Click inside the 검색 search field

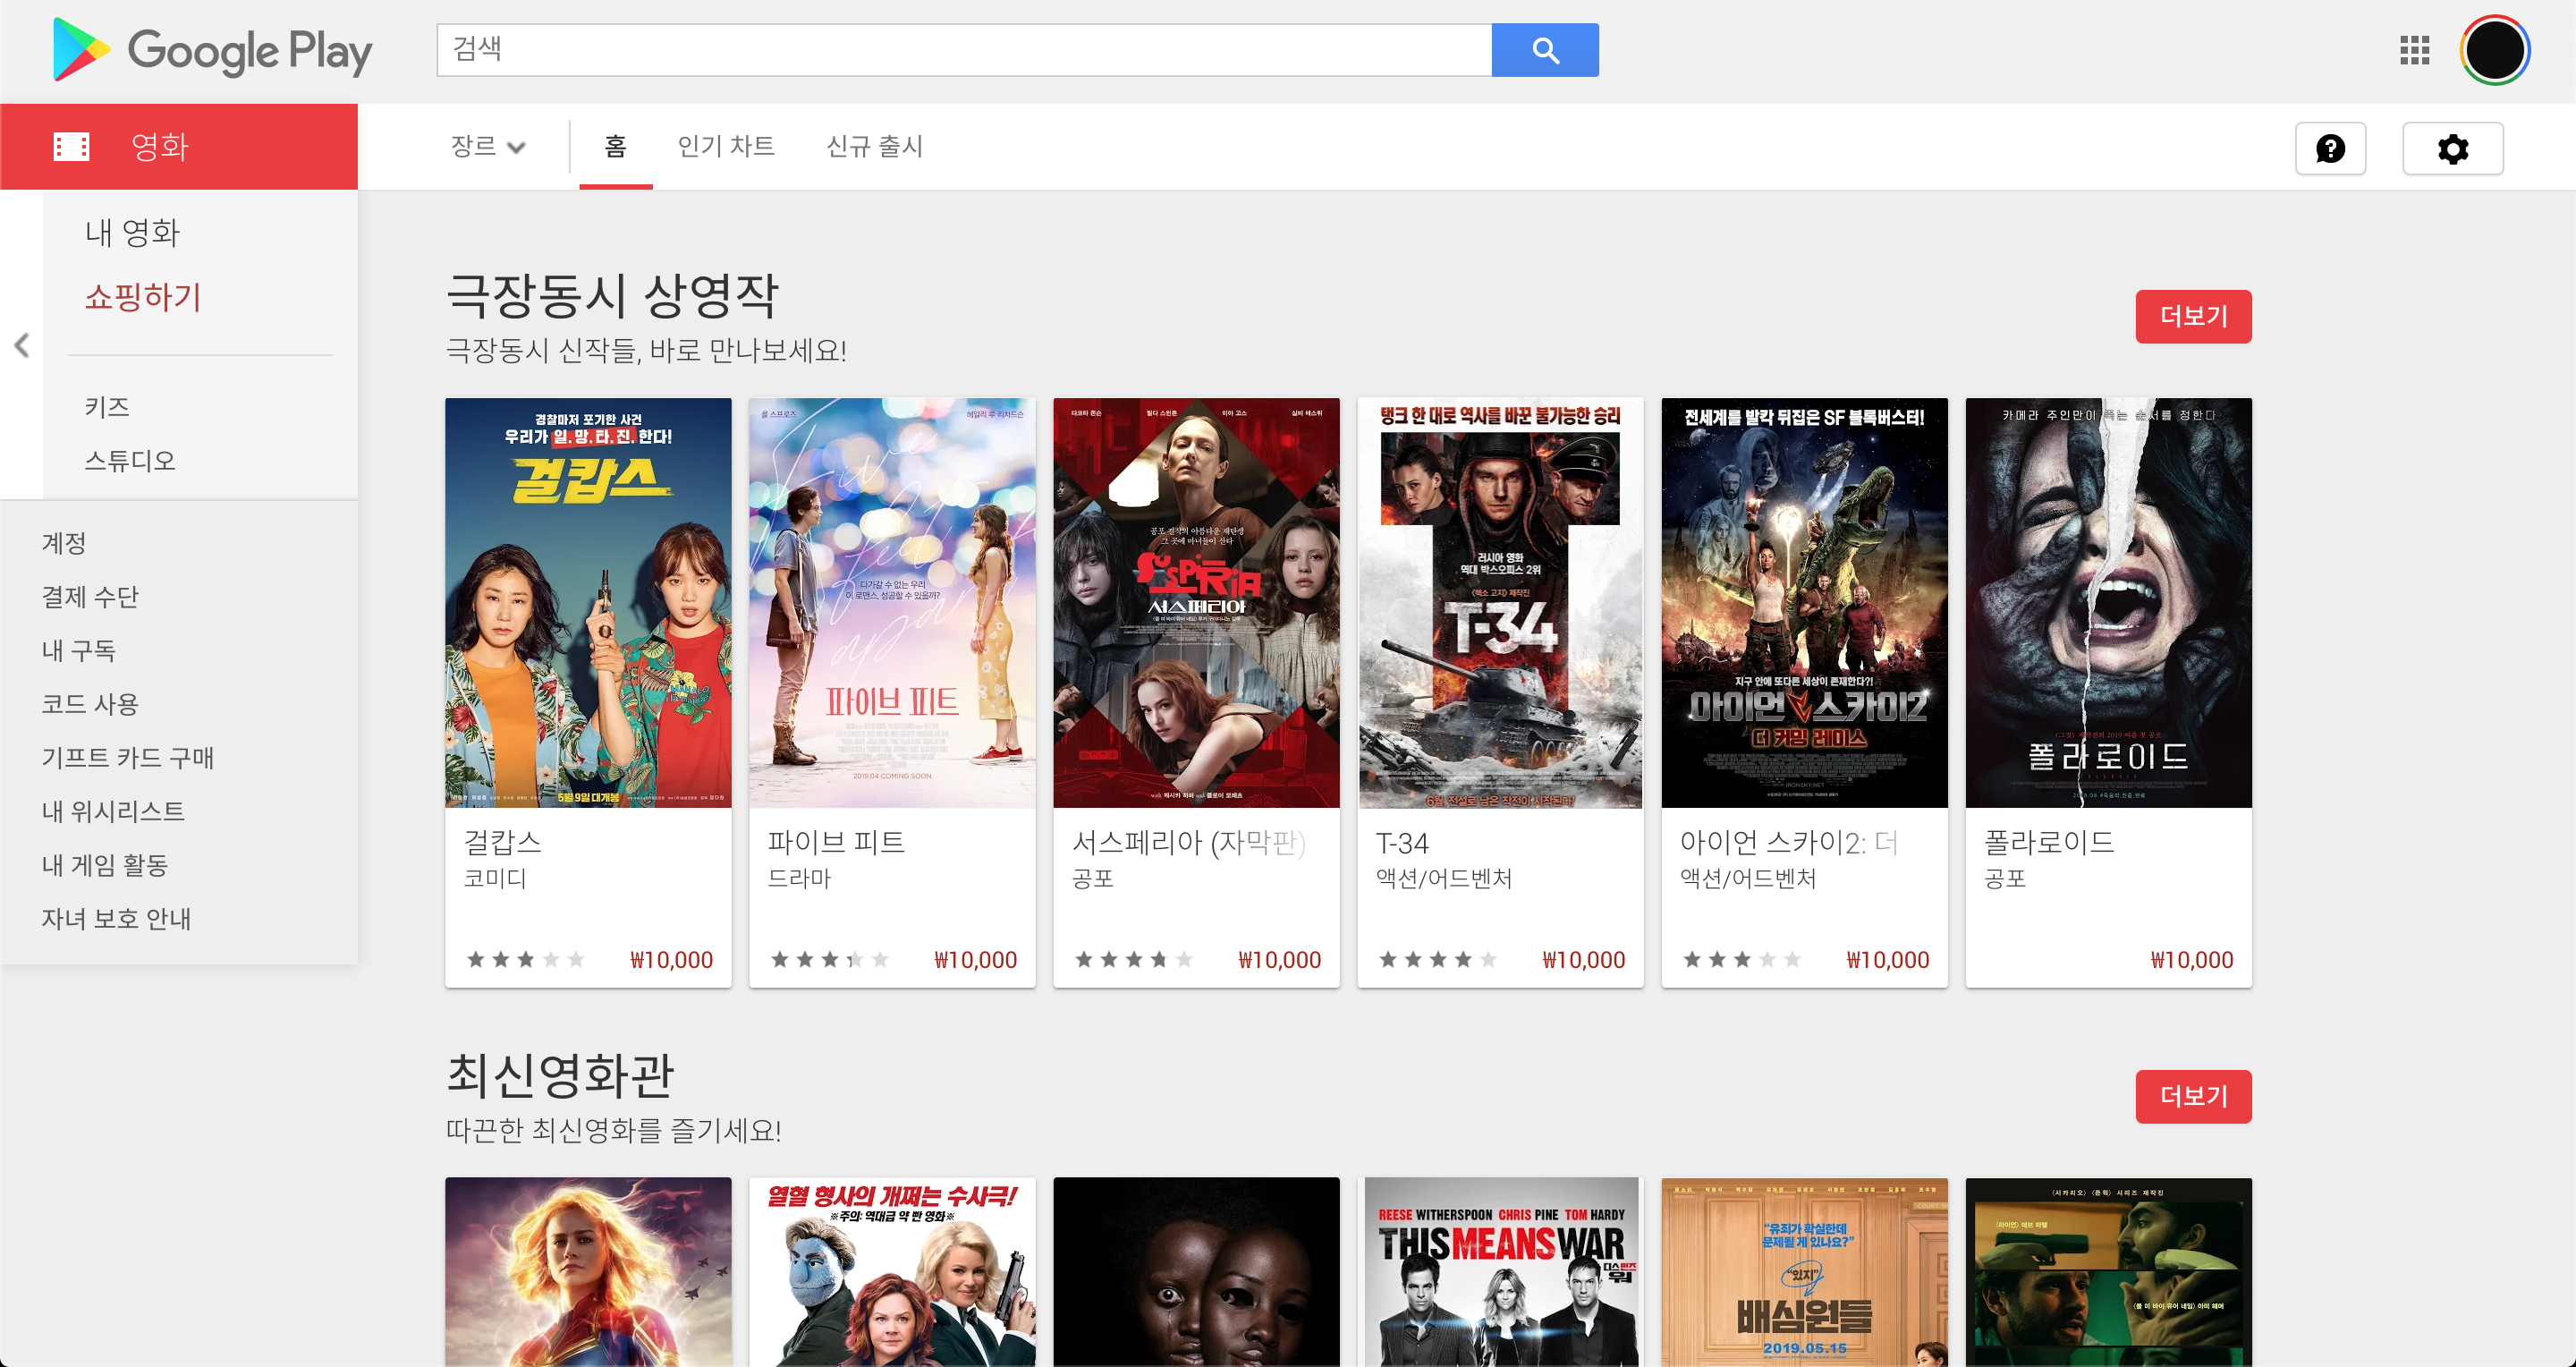coord(963,50)
